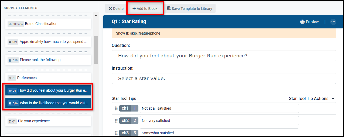Screen dimensions: 344x137
Task: Select the b1 Preferences block item
Action: (48, 78)
